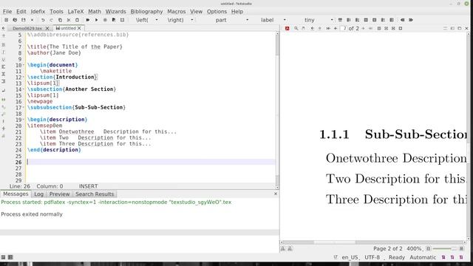Open the Wizards menu
The width and height of the screenshot is (473, 266).
pyautogui.click(x=115, y=12)
